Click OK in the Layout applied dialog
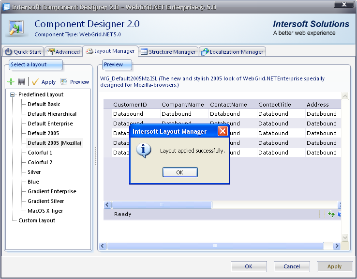 point(180,172)
